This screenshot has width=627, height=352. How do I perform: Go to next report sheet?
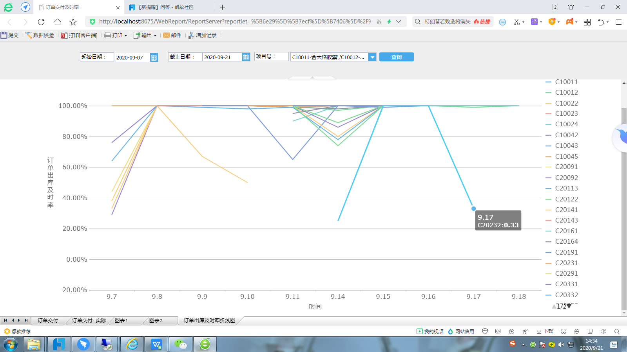point(19,320)
